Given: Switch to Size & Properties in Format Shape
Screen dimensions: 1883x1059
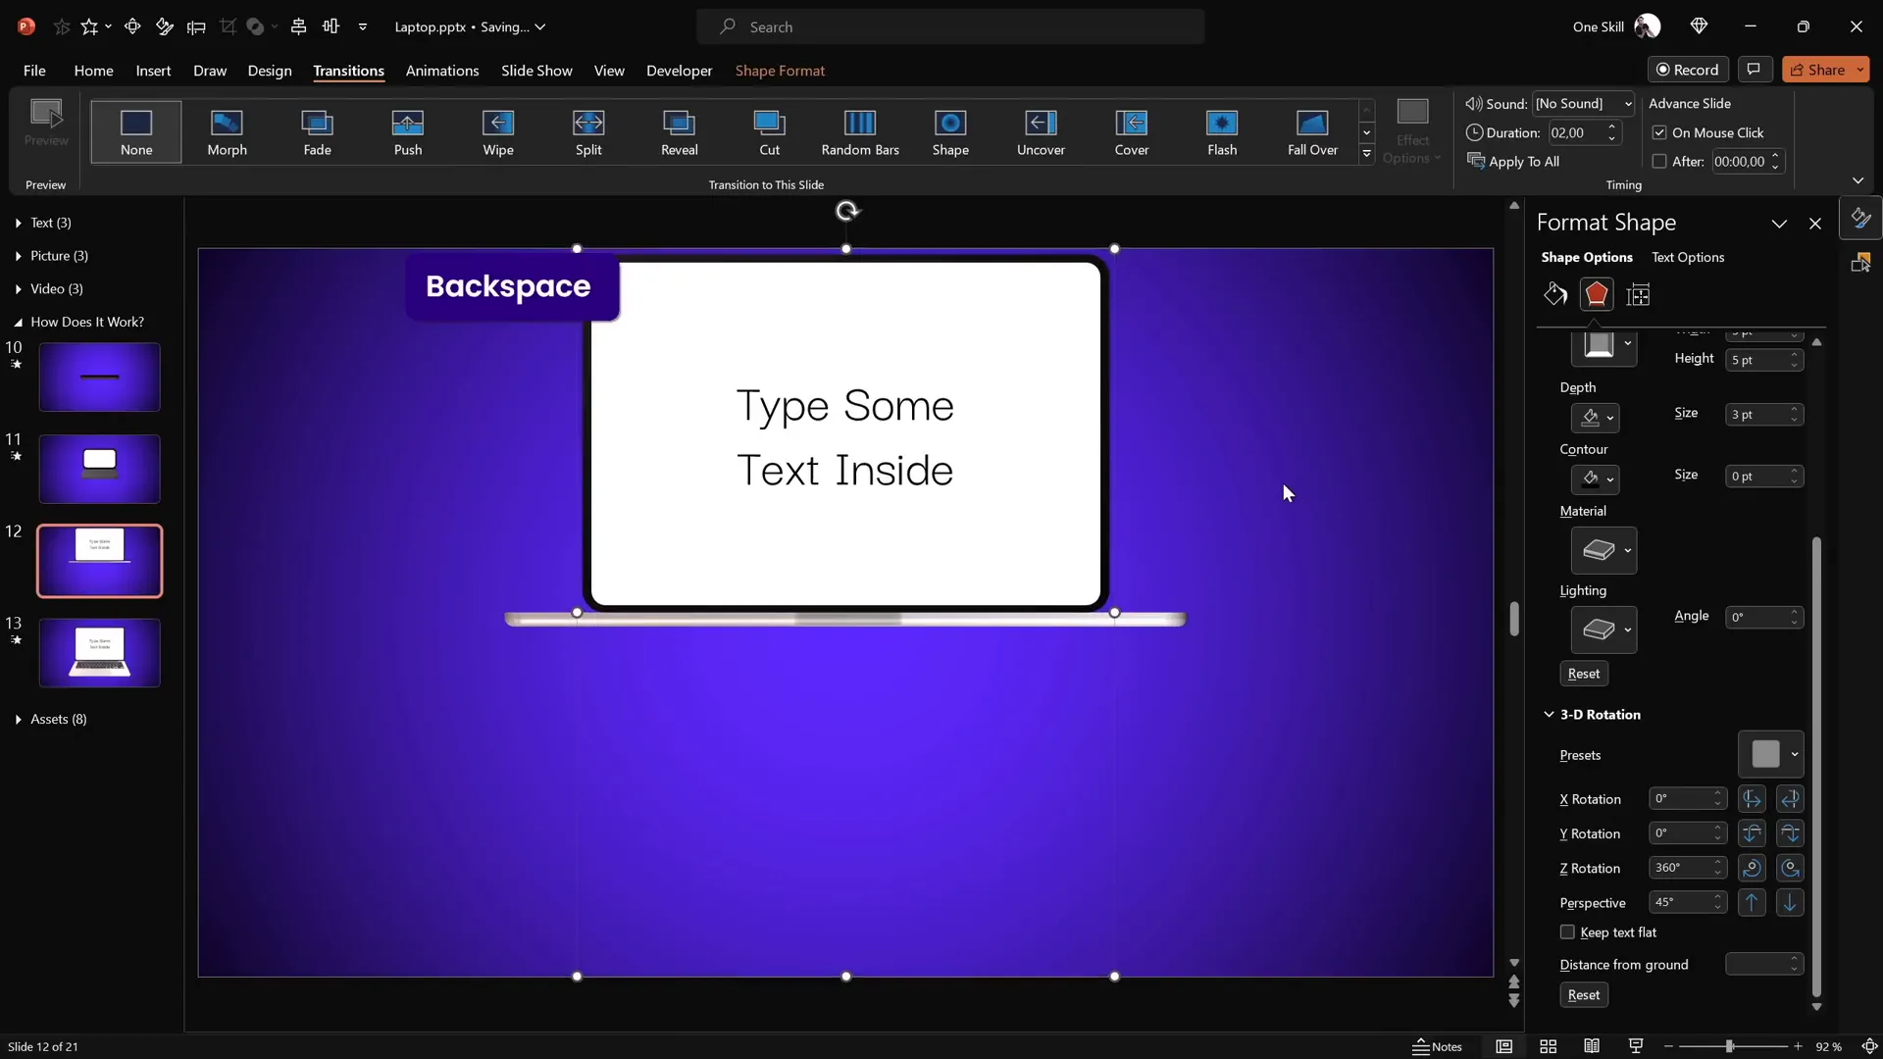Looking at the screenshot, I should 1639,294.
